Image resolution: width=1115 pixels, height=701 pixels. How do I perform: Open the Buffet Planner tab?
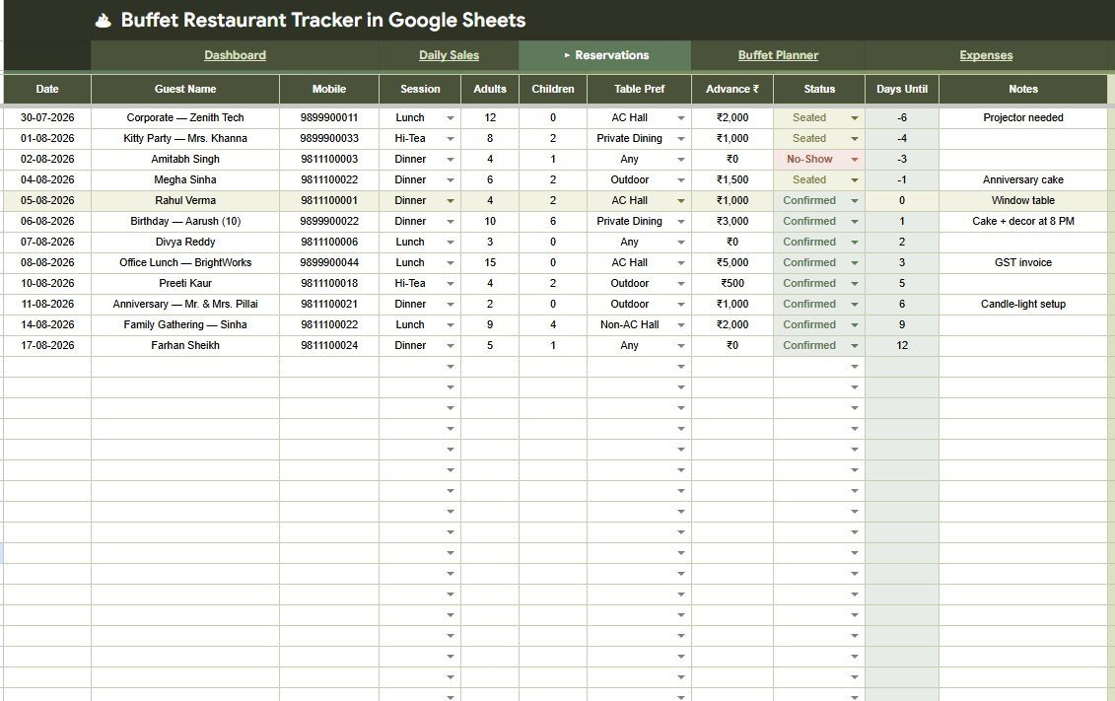coord(778,55)
